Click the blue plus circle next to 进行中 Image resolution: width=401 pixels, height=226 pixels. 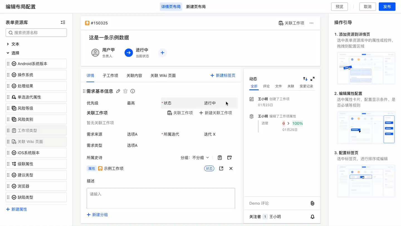pos(163,53)
